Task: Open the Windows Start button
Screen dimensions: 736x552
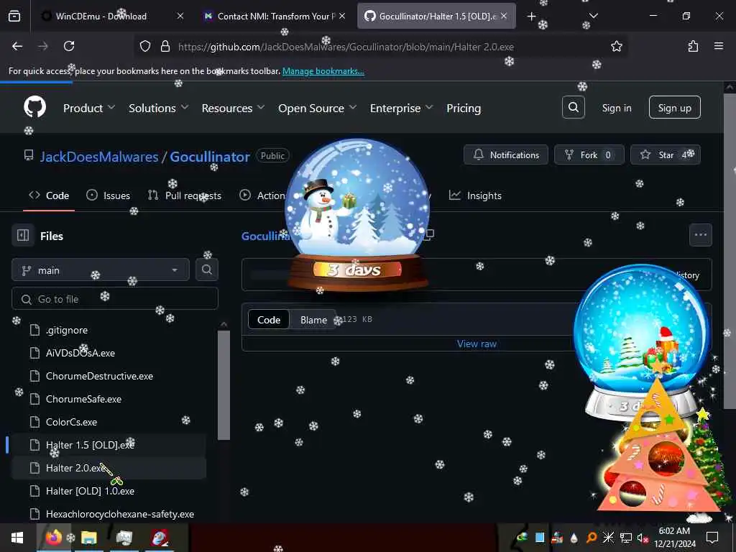Action: click(x=17, y=538)
